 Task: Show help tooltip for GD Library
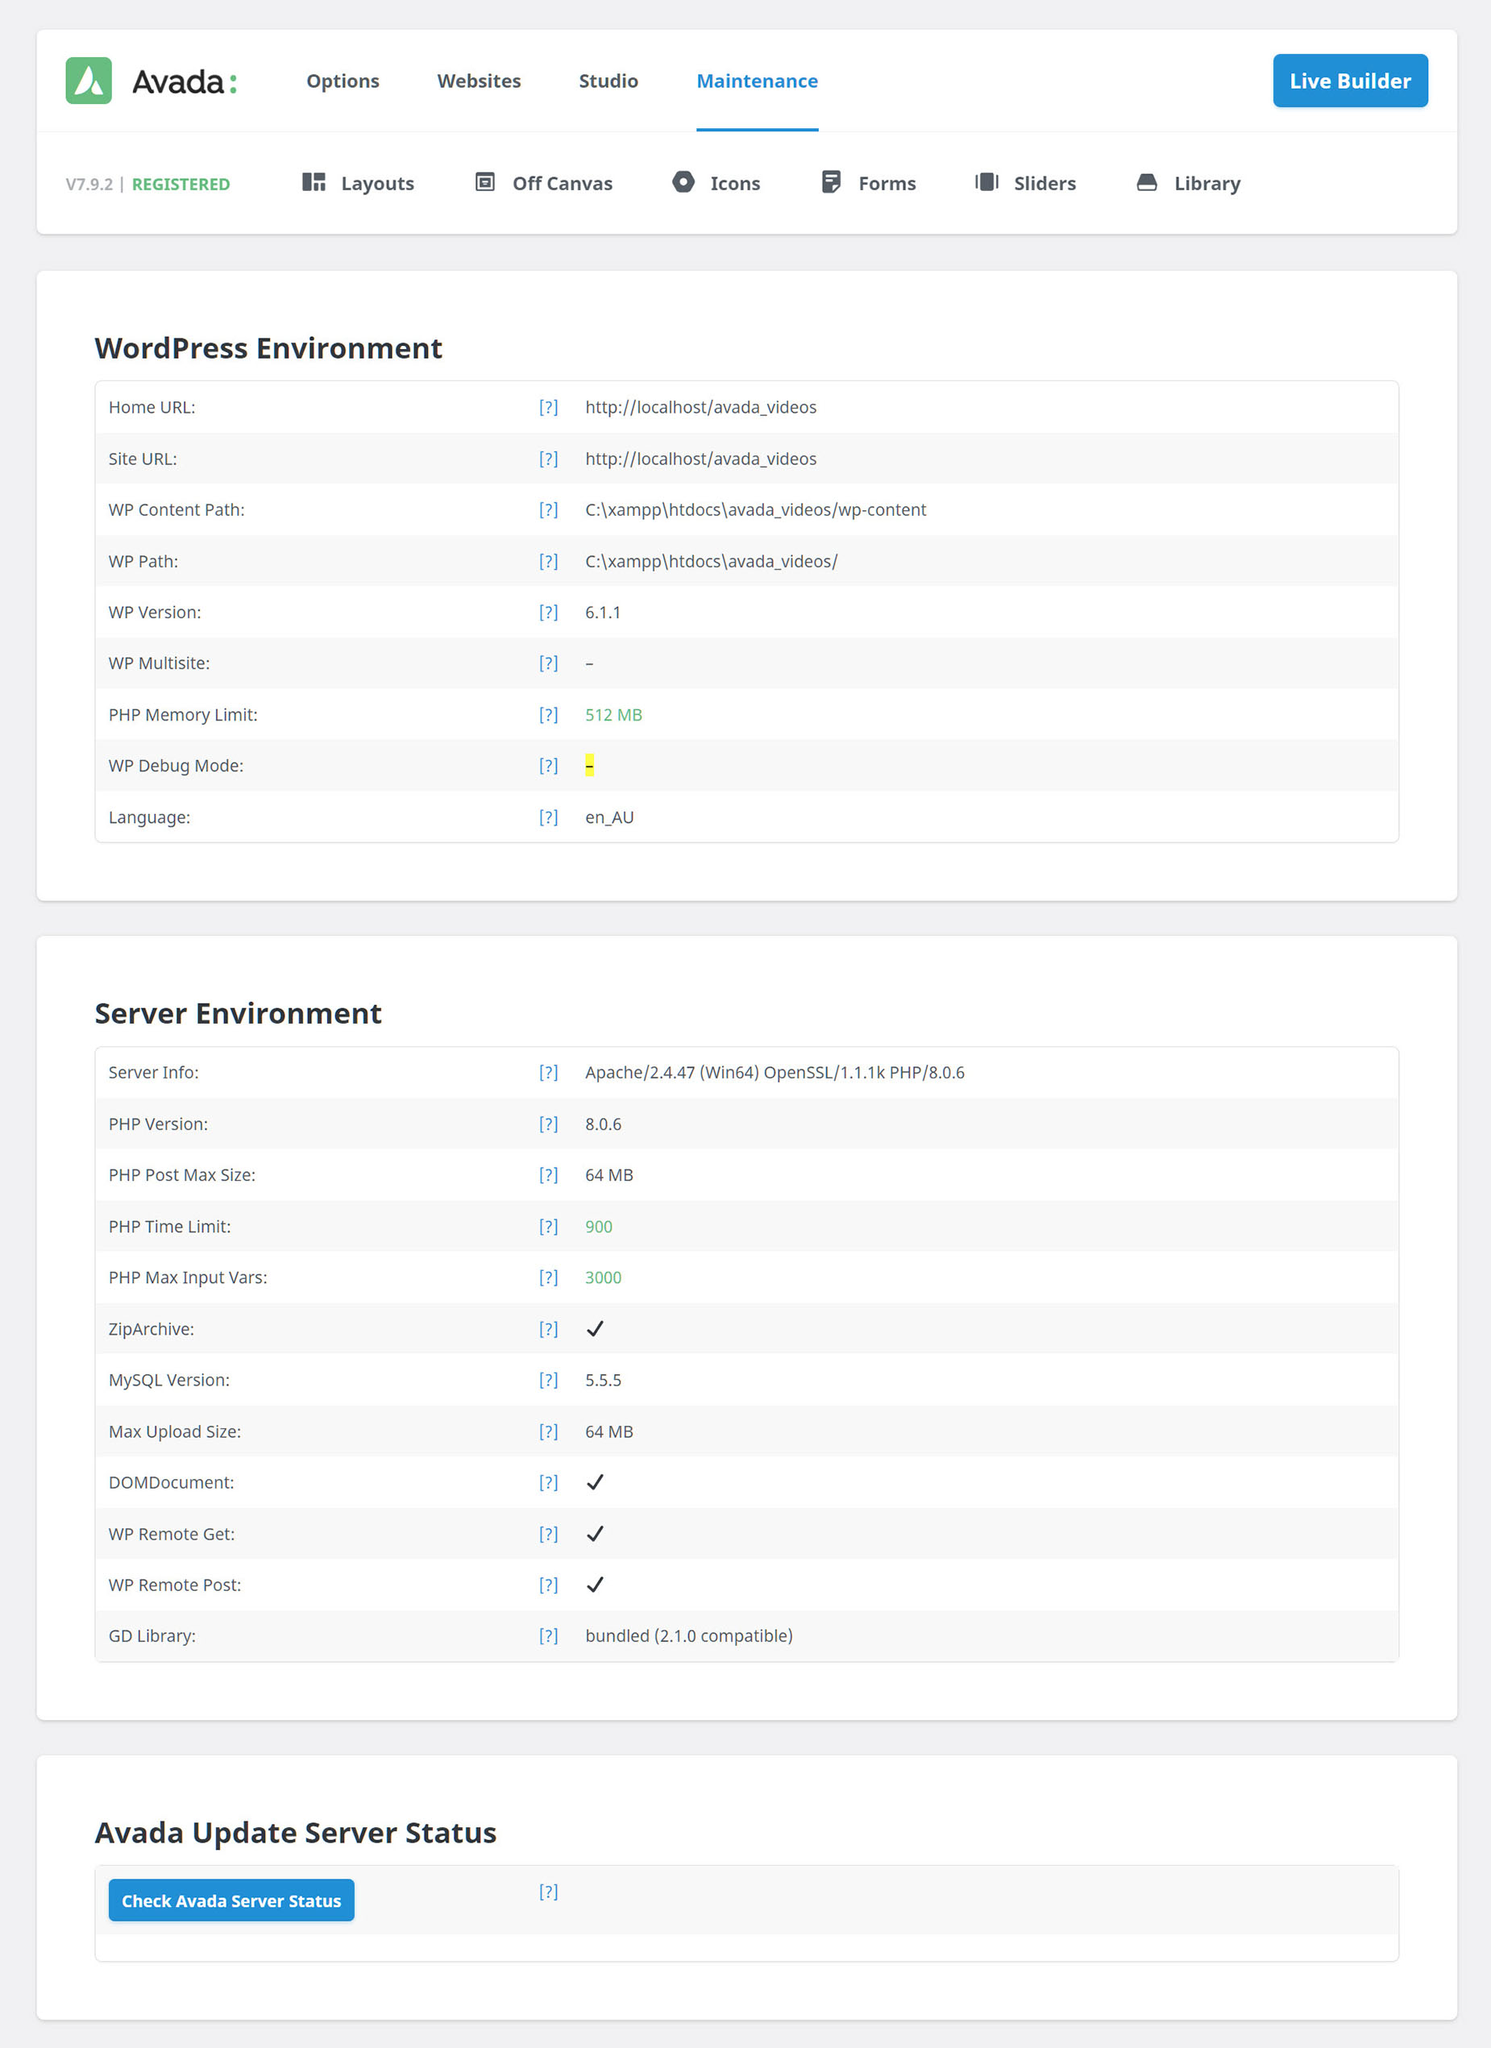click(548, 1635)
